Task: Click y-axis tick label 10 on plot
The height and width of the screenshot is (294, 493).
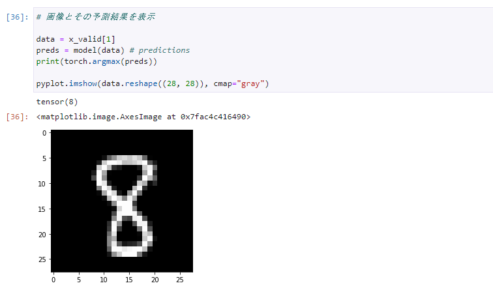Action: pyautogui.click(x=42, y=184)
